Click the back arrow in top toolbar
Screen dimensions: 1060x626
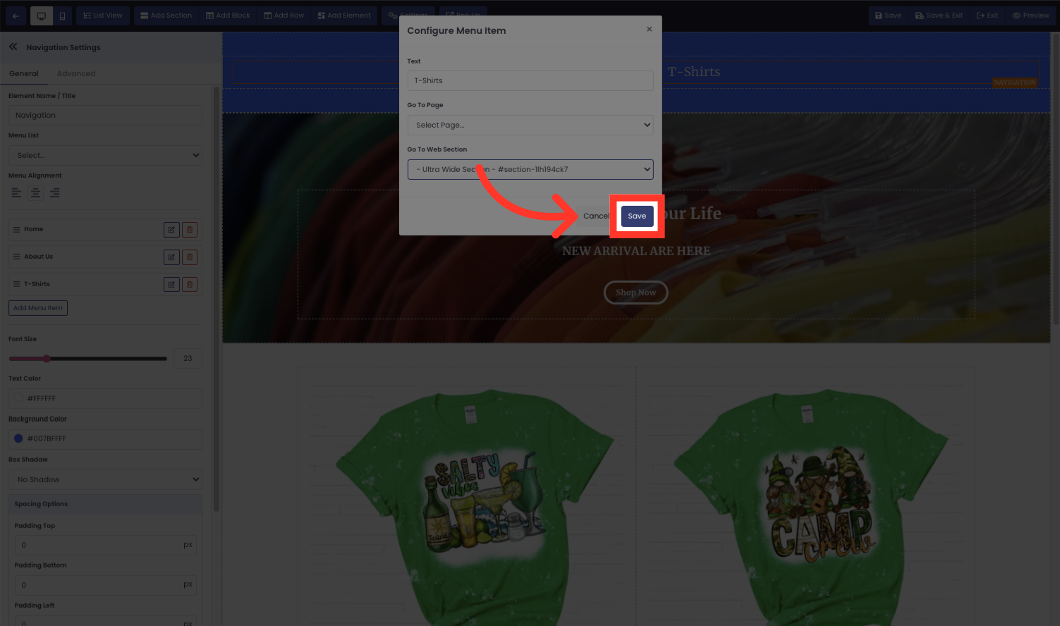(x=16, y=16)
